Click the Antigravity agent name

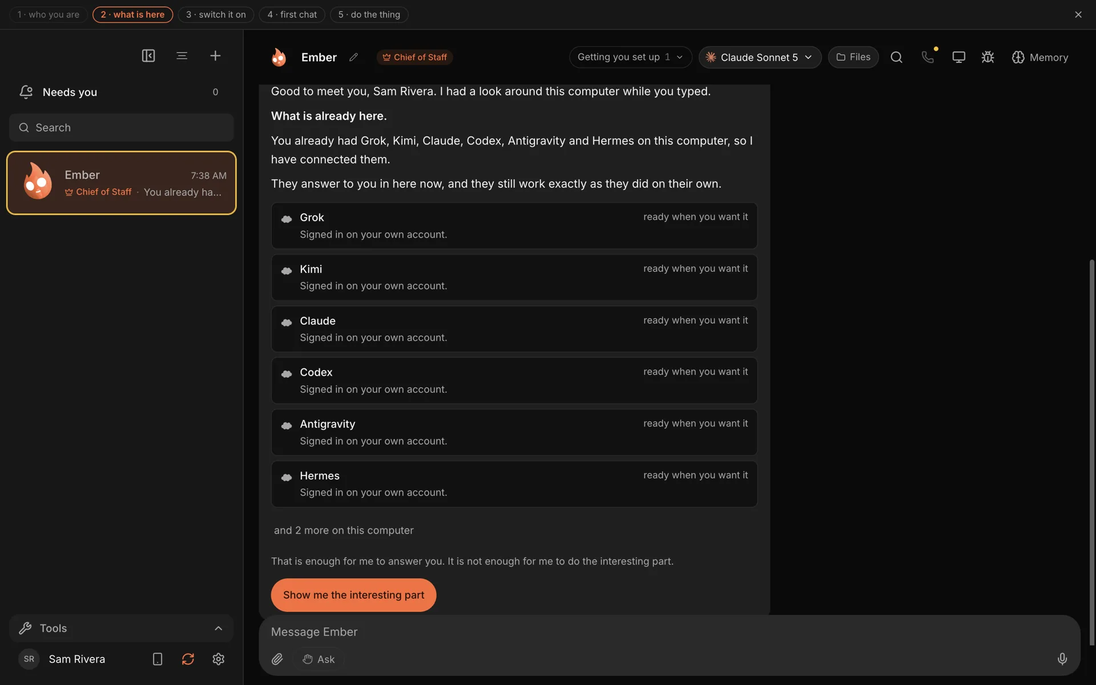[328, 424]
